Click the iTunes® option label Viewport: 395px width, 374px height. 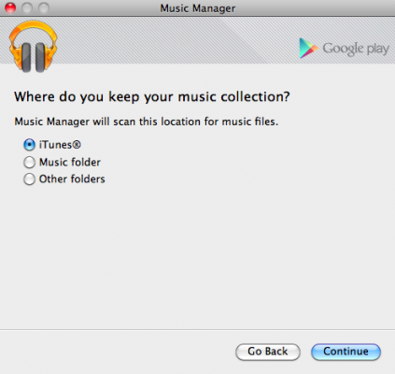point(60,145)
